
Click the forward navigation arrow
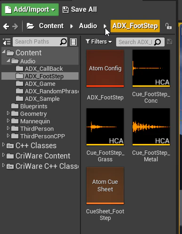coord(15,26)
